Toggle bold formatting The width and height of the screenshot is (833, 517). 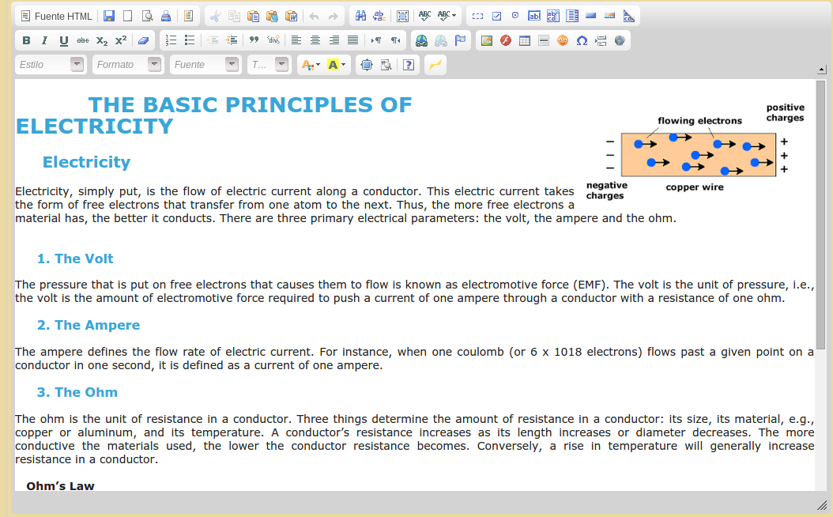26,40
